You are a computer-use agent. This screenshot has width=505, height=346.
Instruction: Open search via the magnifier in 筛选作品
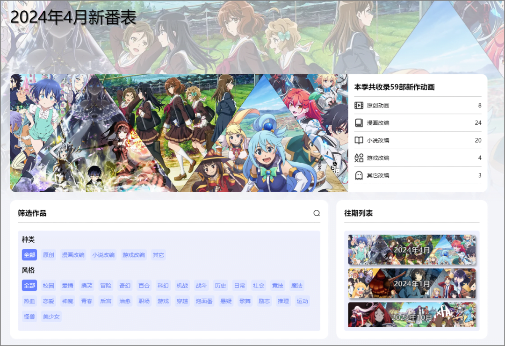tap(317, 213)
